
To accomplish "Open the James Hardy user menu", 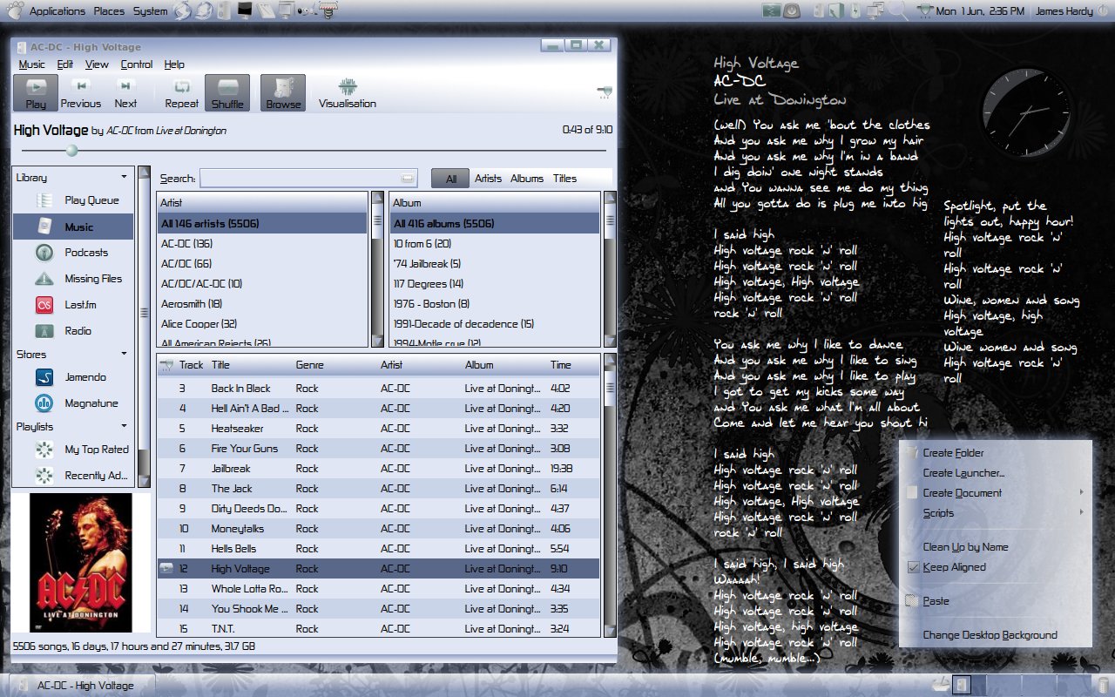I will pyautogui.click(x=1063, y=11).
